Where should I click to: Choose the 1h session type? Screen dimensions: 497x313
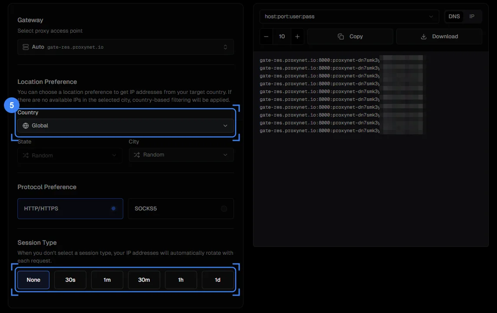pyautogui.click(x=181, y=280)
